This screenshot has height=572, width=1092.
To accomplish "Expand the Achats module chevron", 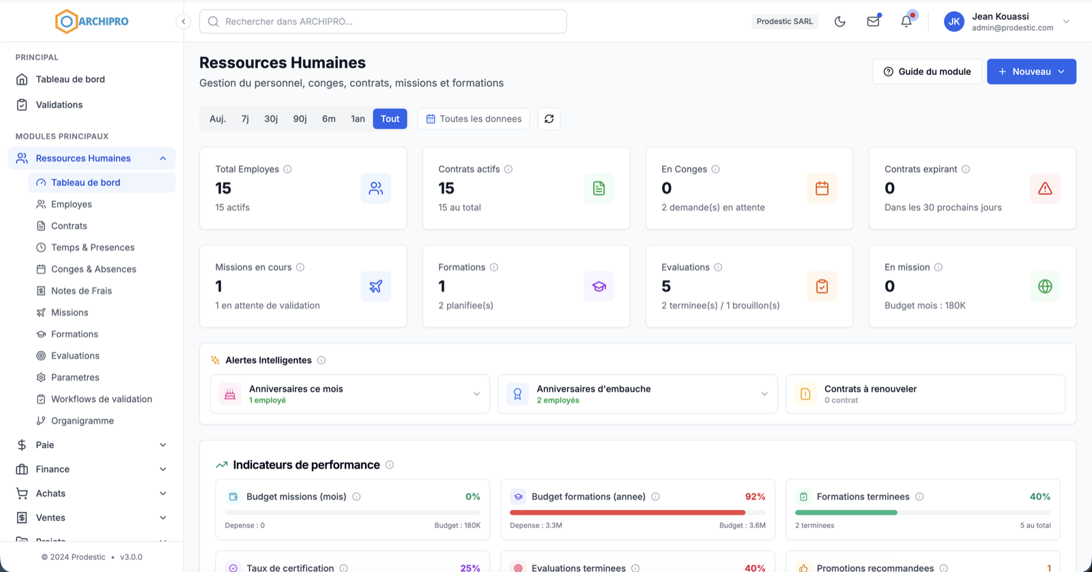I will pos(163,494).
